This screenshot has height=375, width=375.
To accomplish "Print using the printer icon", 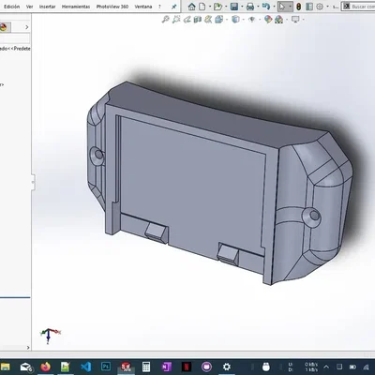I will [x=250, y=7].
